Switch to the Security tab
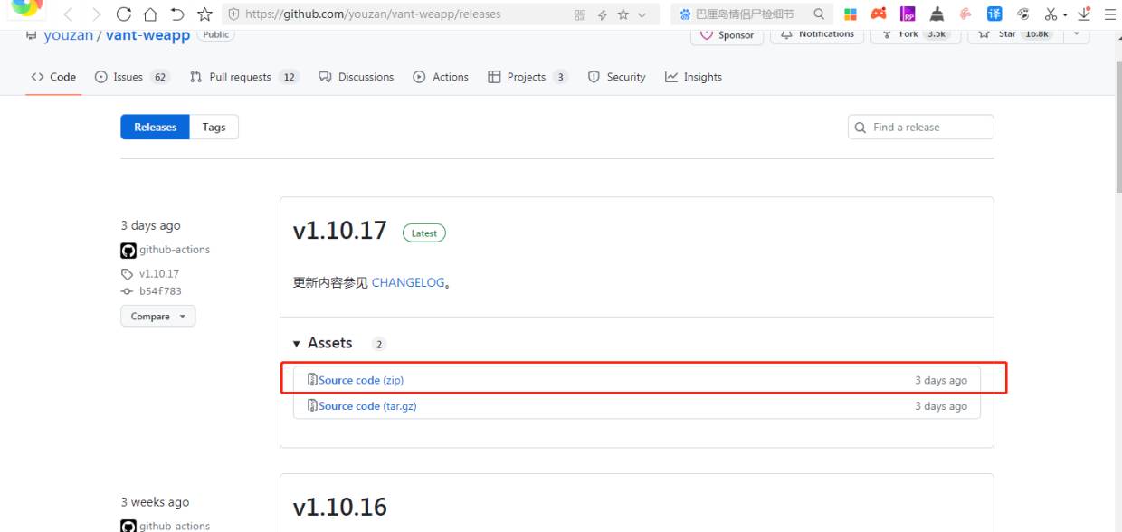This screenshot has height=532, width=1122. pos(617,77)
